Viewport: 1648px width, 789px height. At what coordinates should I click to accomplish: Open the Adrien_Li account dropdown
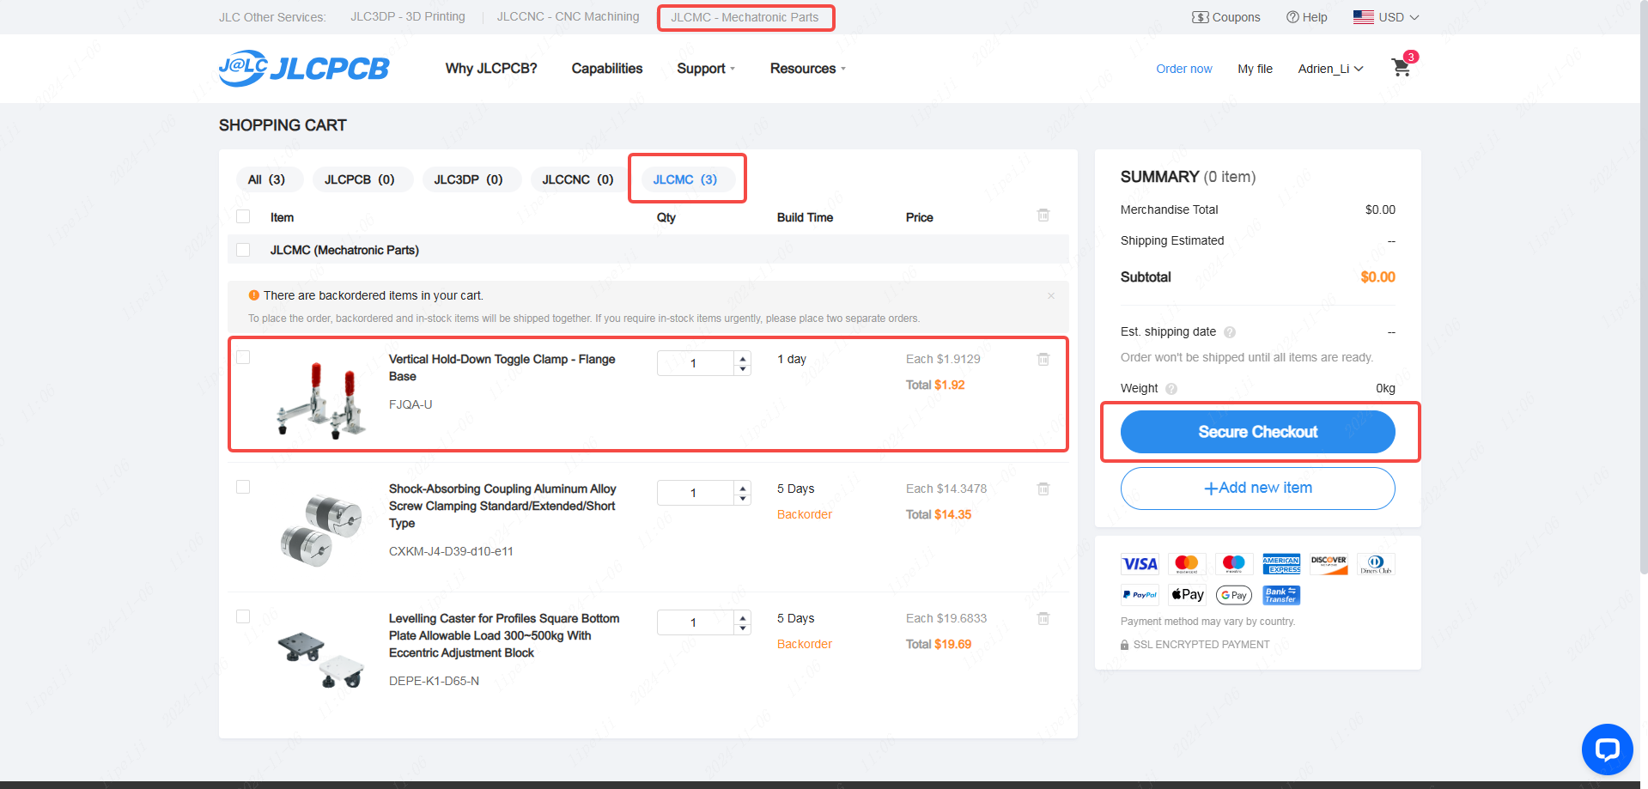[x=1330, y=69]
